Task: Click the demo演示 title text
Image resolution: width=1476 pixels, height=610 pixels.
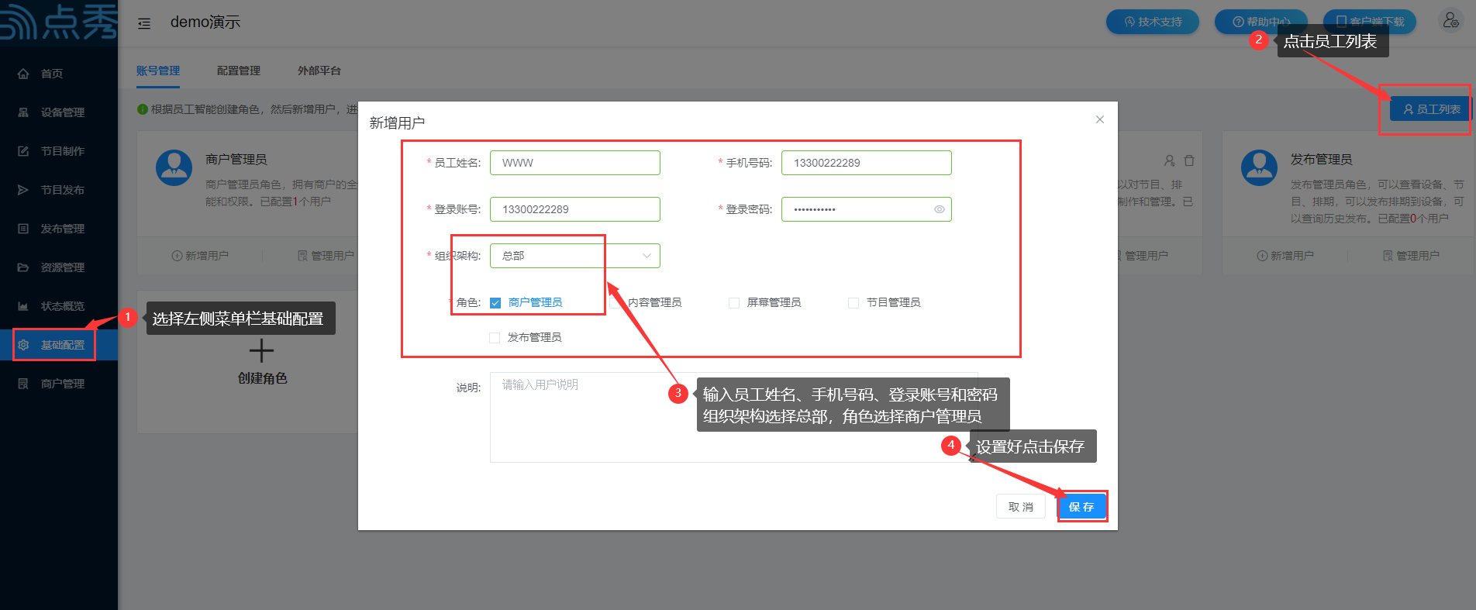Action: tap(205, 22)
